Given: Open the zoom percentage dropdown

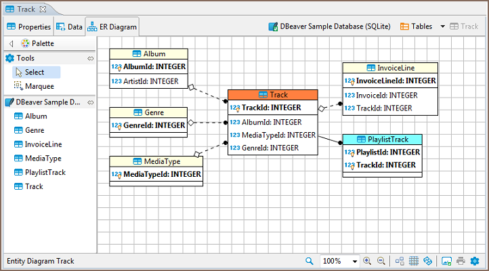Looking at the screenshot, I should tap(355, 261).
